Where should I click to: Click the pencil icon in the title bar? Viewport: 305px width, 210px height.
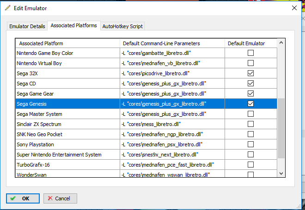(x=7, y=8)
